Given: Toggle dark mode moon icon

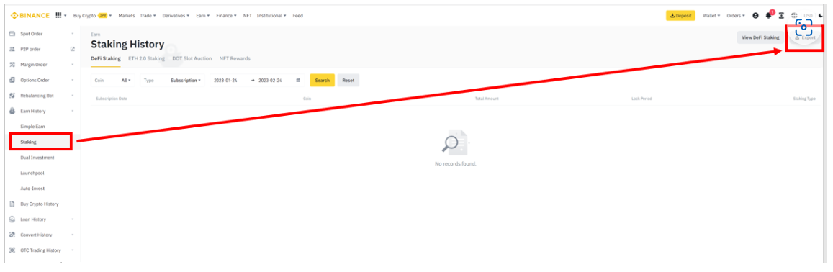Looking at the screenshot, I should tap(821, 15).
